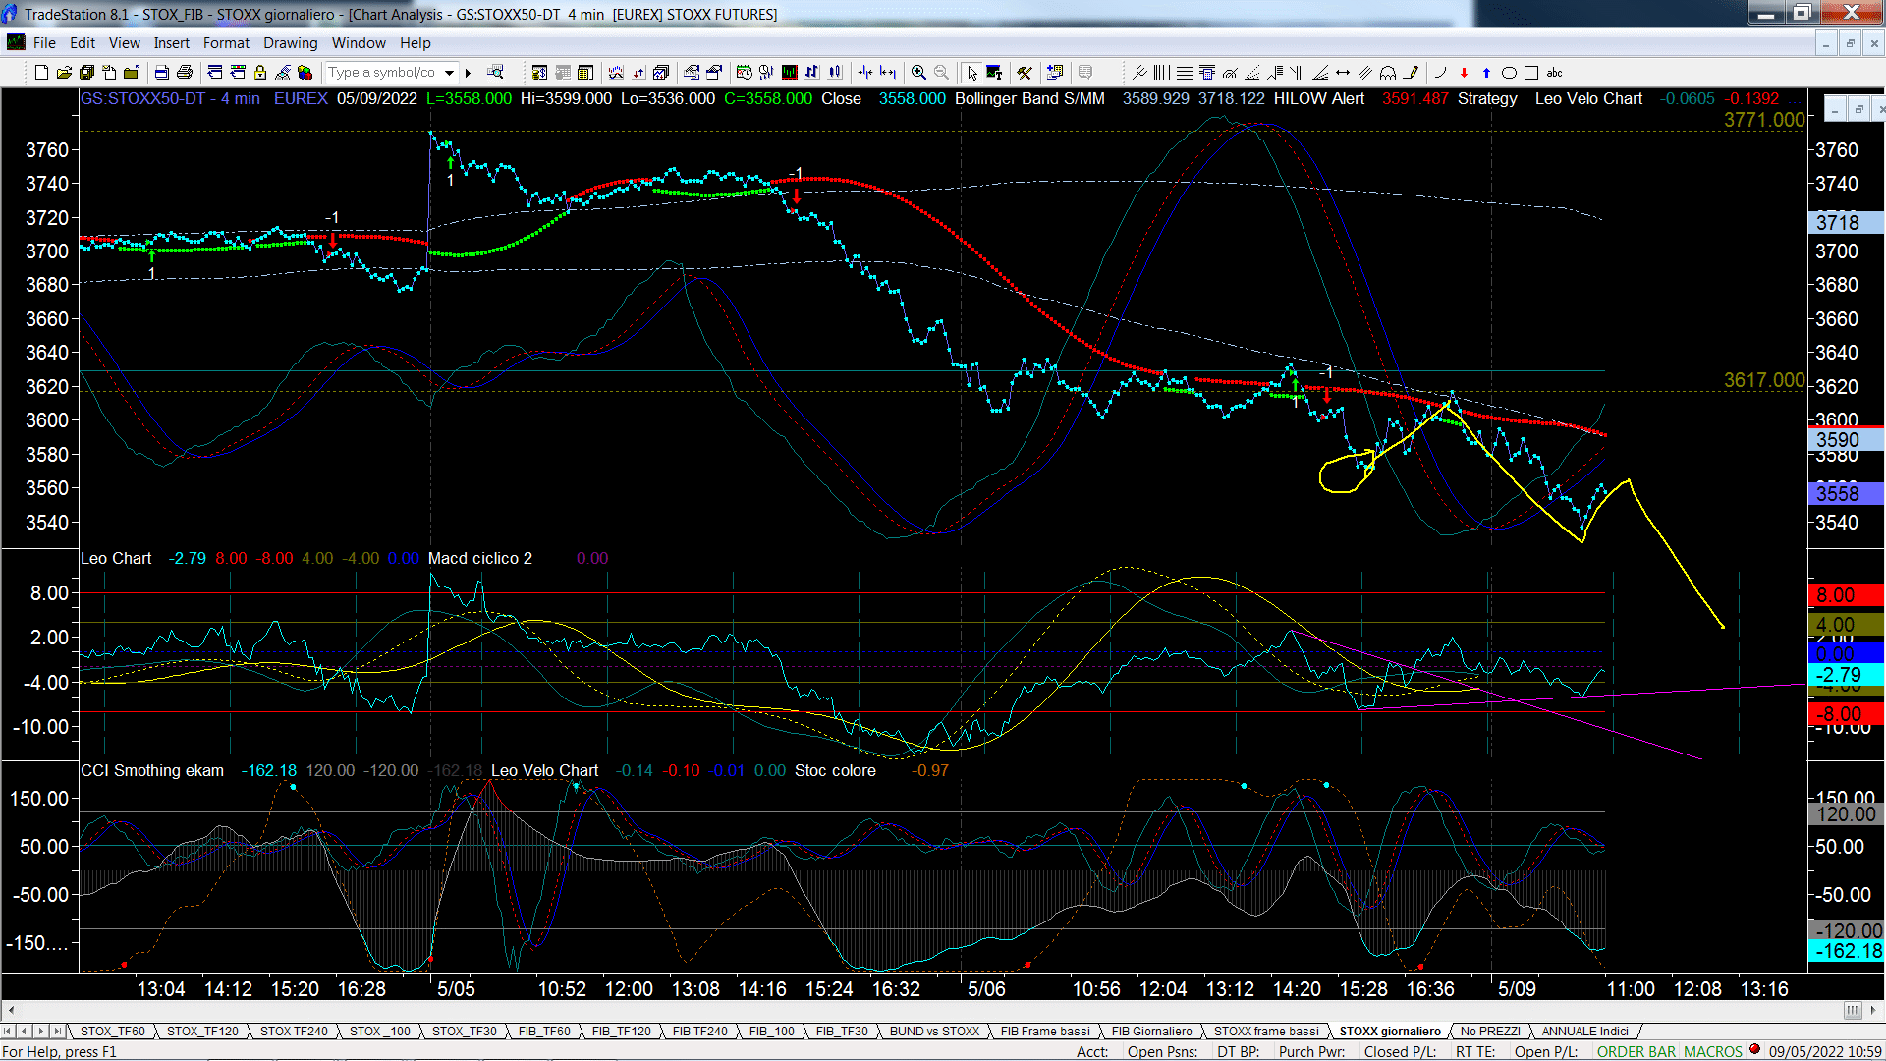
Task: Switch to the FIB Frame bassi tab
Action: point(1045,1032)
